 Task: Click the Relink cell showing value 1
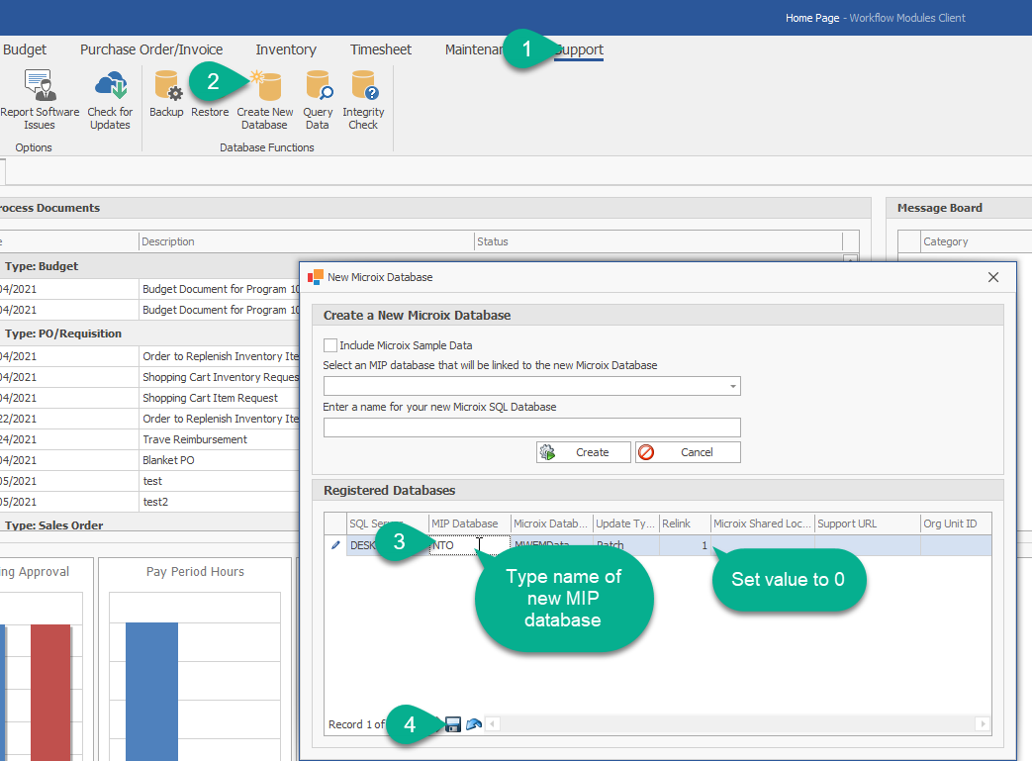(685, 545)
